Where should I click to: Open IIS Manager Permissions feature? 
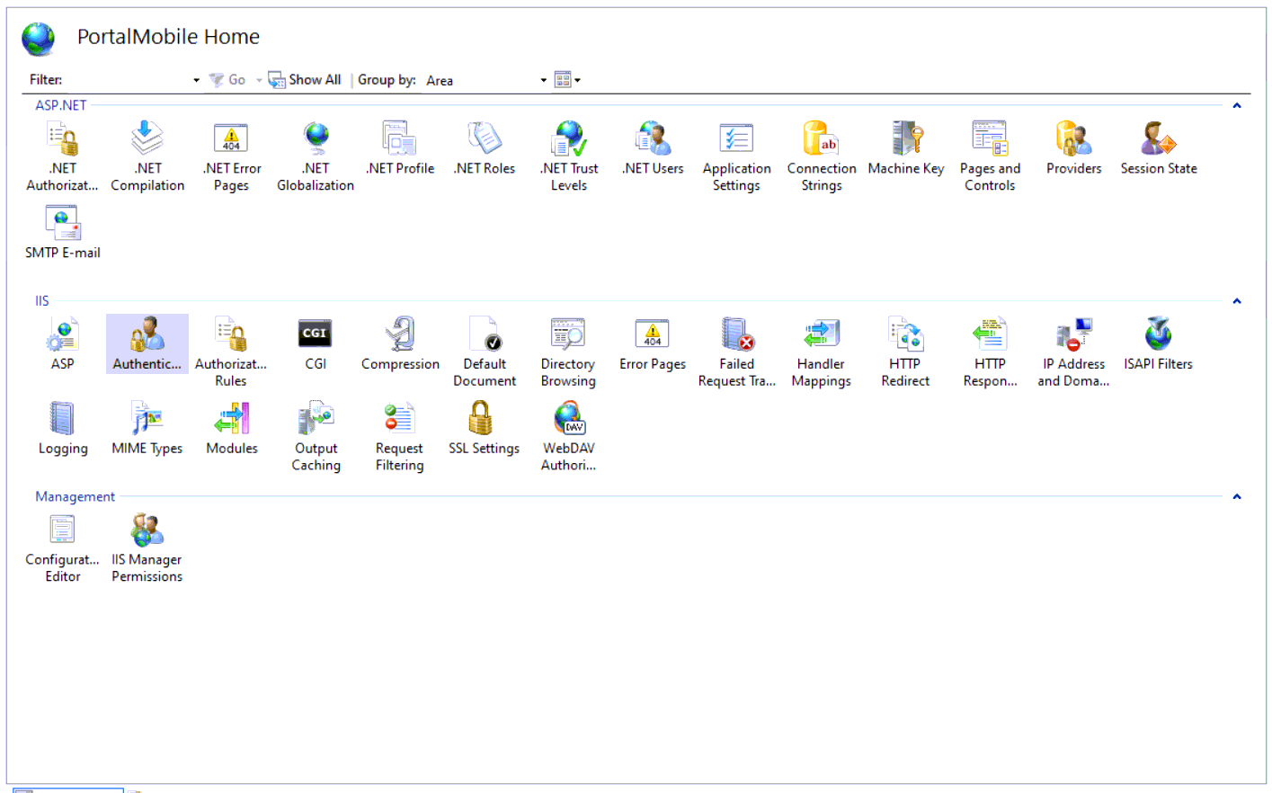(x=147, y=549)
